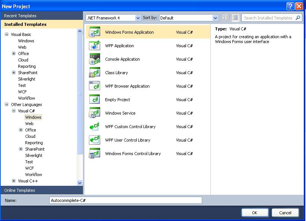306x221 pixels.
Task: Expand the Visual C++ tree node
Action: click(14, 181)
